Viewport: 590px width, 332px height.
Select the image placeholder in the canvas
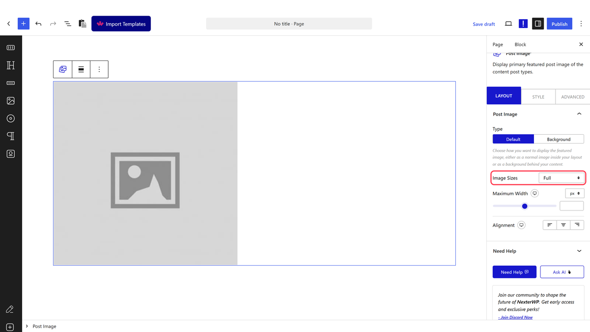point(146,173)
